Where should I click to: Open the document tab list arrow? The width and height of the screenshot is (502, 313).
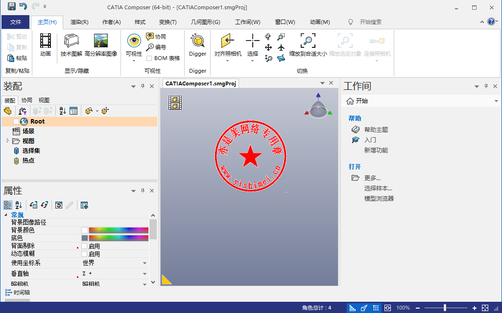tap(322, 83)
